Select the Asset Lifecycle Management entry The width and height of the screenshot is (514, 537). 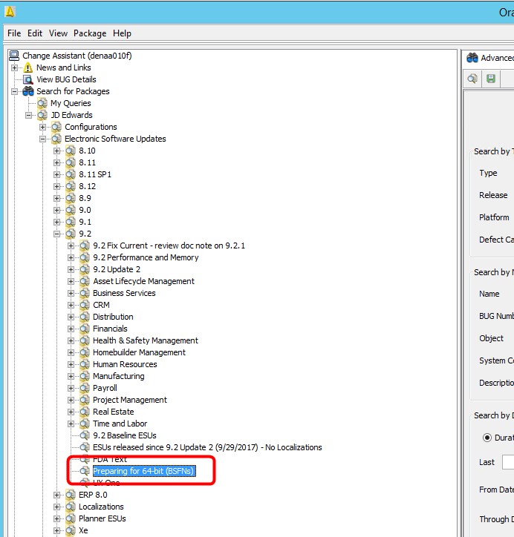point(143,281)
